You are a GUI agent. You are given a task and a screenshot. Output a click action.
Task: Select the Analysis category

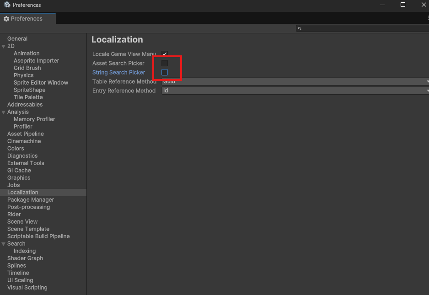(18, 112)
